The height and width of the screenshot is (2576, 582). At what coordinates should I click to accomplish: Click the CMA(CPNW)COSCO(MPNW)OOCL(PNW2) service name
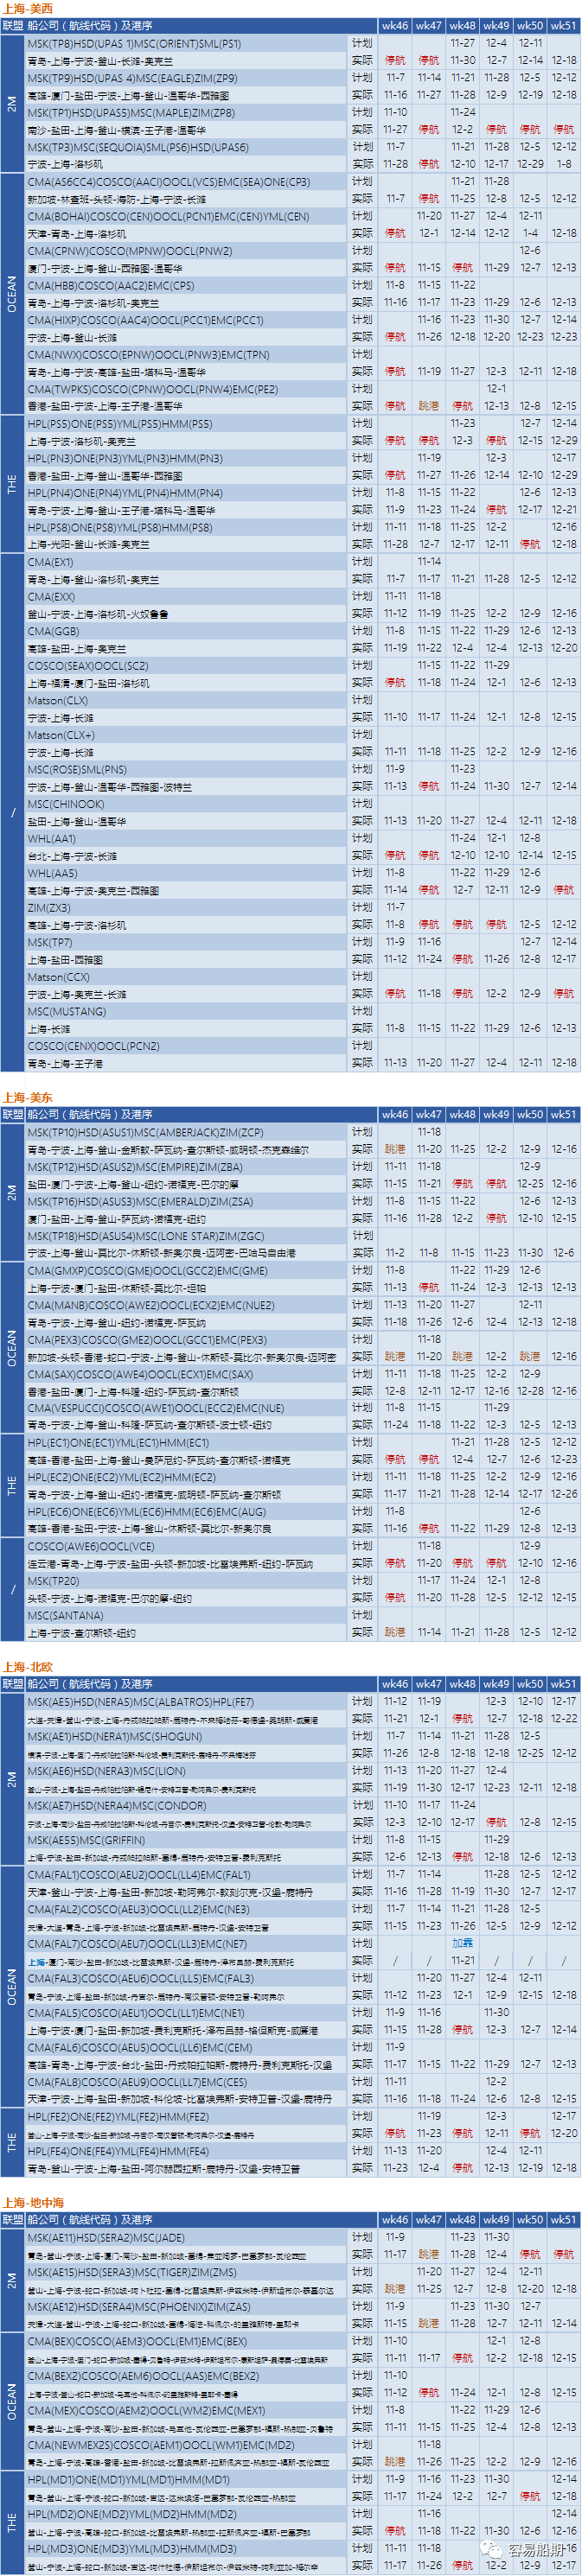[129, 251]
